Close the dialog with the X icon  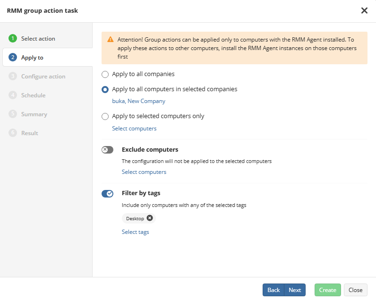364,10
